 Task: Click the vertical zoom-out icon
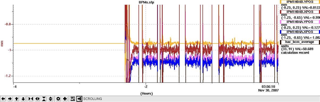click(51, 99)
